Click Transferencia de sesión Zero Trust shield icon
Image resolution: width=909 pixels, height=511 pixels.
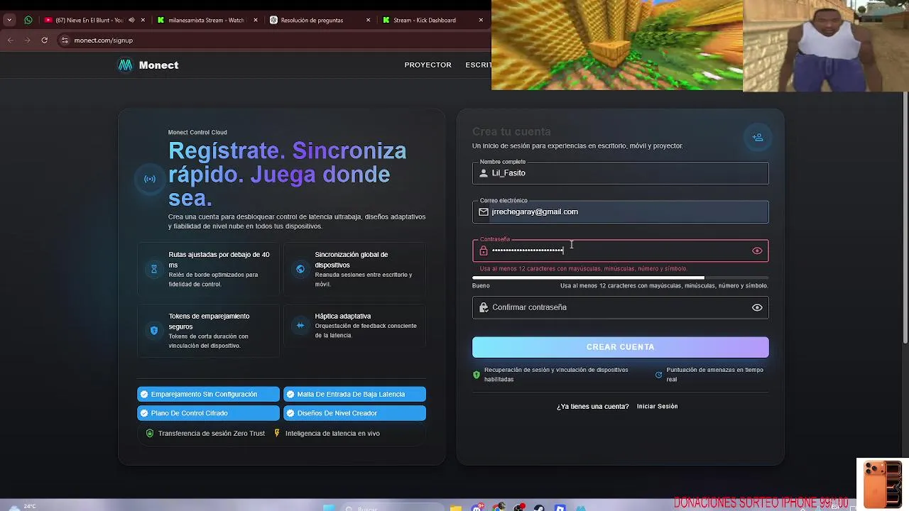click(149, 433)
